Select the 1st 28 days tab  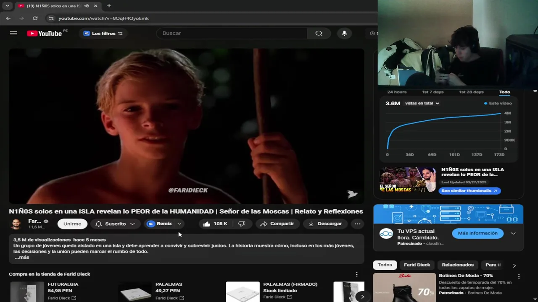click(471, 92)
